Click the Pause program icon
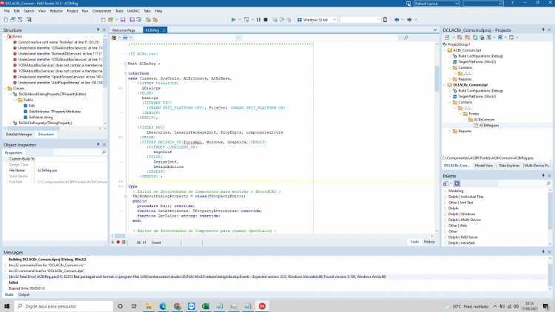This screenshot has width=555, height=312. [x=258, y=20]
